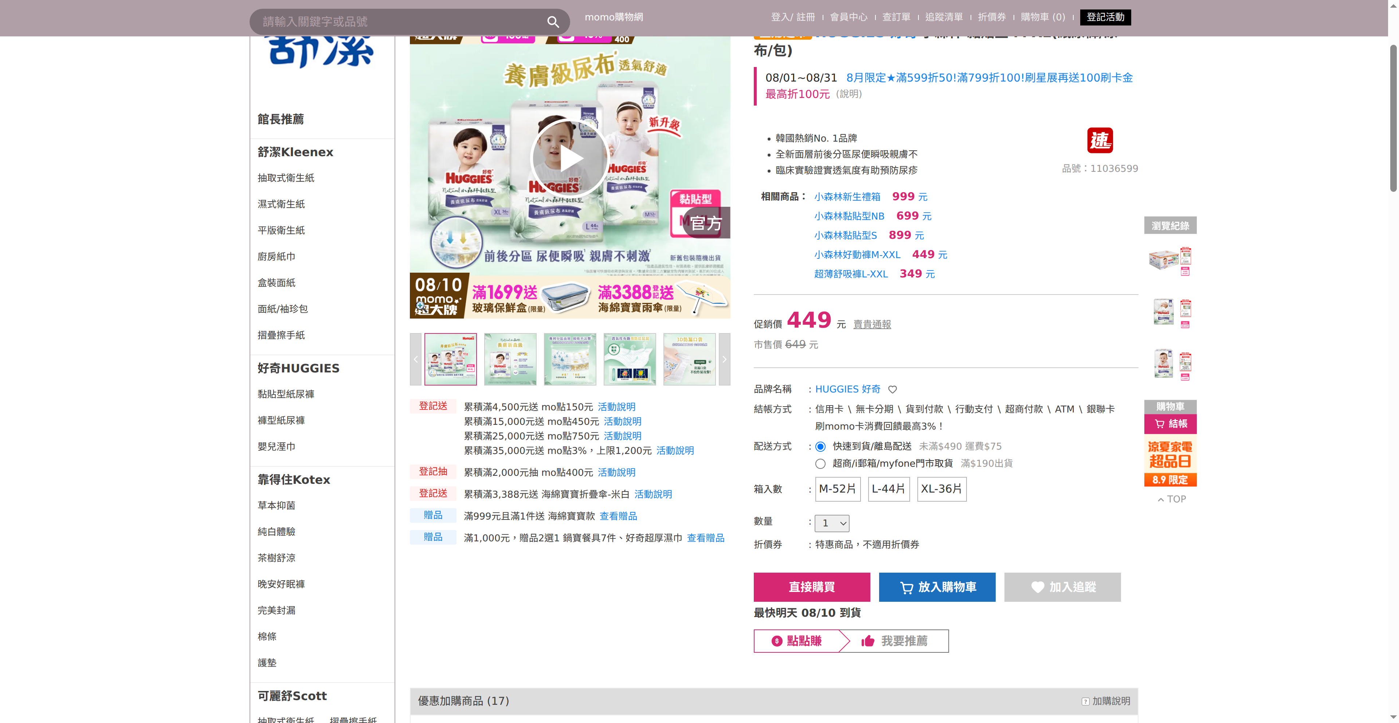Choose XL-36片 size option
Image resolution: width=1399 pixels, height=723 pixels.
click(x=941, y=489)
